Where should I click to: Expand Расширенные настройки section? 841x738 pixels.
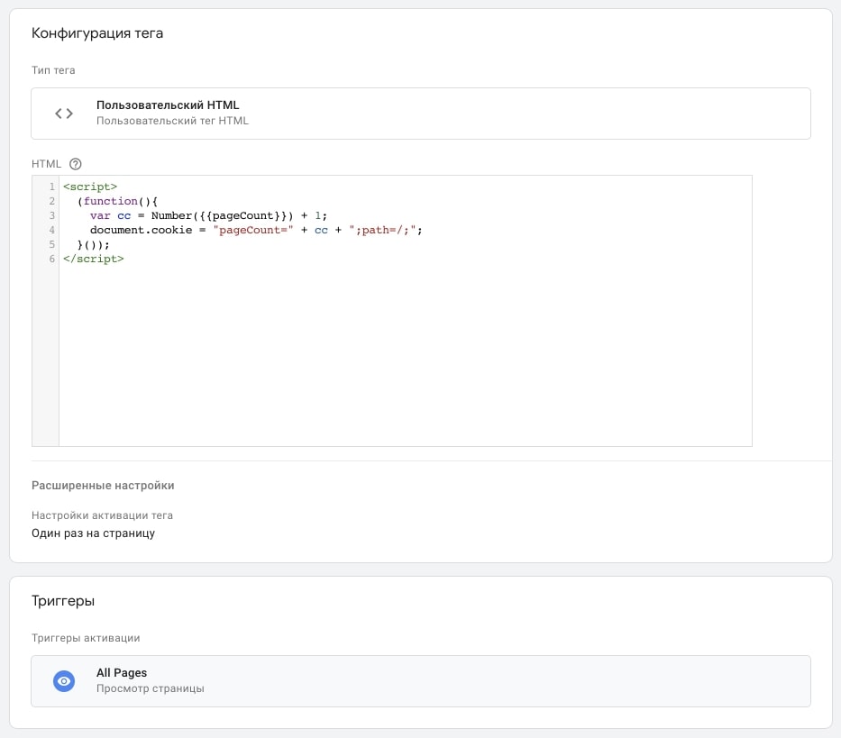click(x=103, y=486)
